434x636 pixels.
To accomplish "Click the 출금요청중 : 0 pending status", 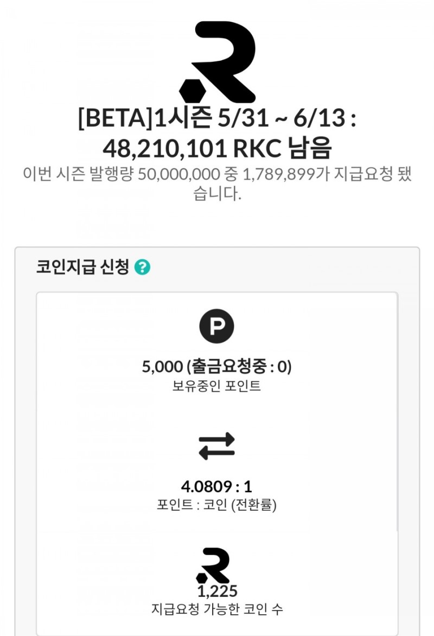I will pos(239,367).
